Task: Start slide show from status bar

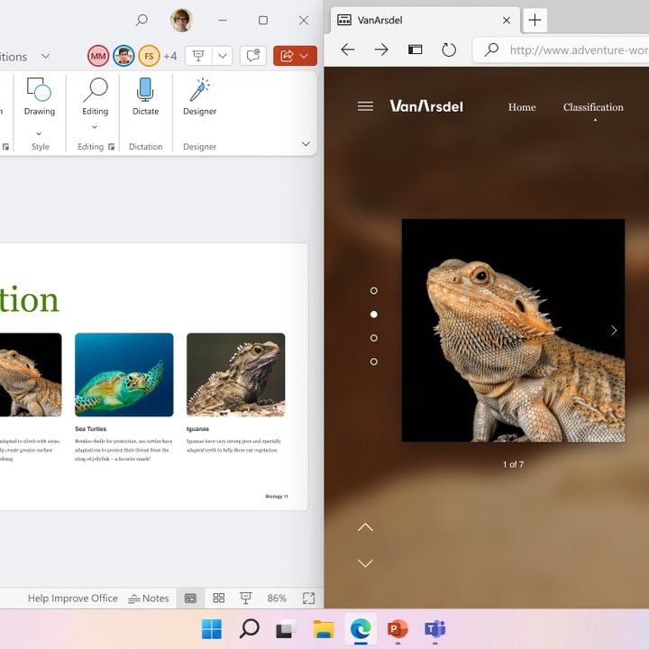Action: tap(246, 599)
